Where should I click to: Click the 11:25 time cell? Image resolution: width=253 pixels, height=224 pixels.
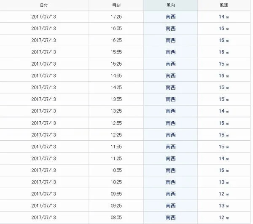tap(116, 159)
